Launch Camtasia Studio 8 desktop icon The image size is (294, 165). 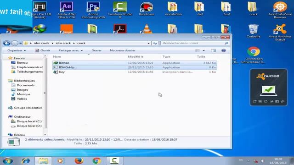click(120, 10)
